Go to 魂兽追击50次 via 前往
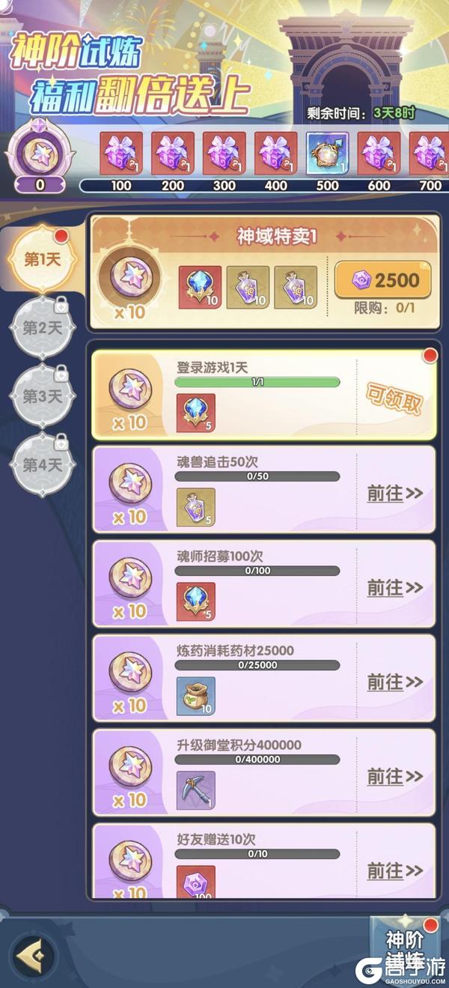 [395, 494]
